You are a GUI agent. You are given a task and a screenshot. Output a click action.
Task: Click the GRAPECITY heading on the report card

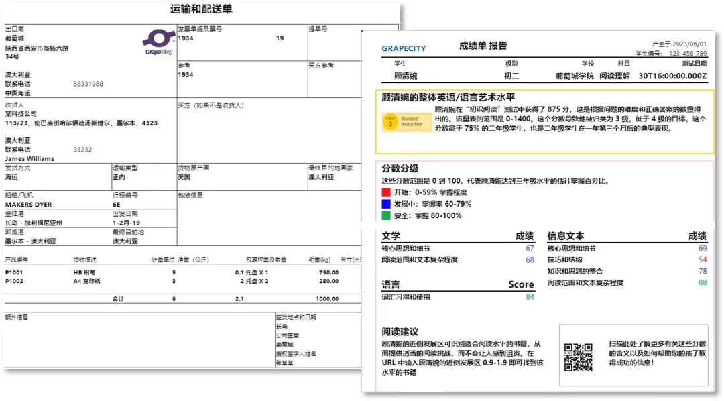(404, 48)
